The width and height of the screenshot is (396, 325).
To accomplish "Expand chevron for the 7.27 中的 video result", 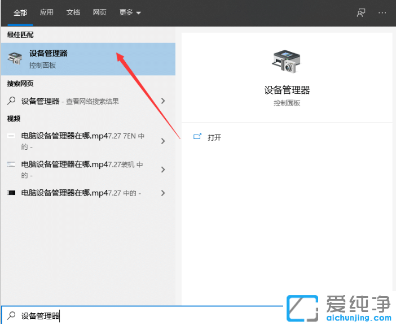I will click(163, 193).
